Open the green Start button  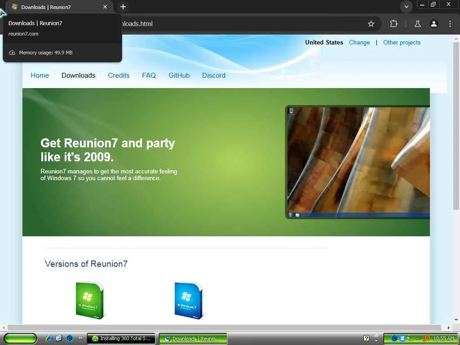coord(20,338)
